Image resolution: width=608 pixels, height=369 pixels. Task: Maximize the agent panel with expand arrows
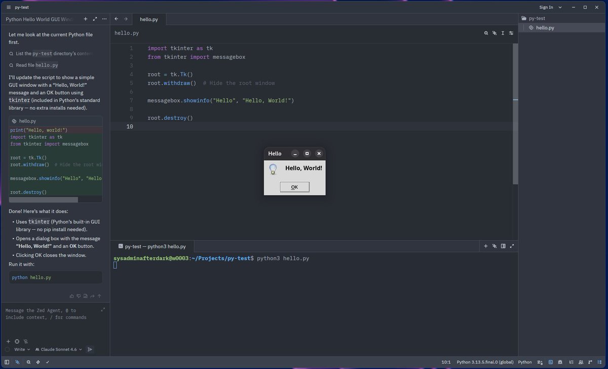(x=95, y=19)
